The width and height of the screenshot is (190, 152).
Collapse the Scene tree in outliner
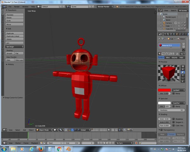coord(158,14)
